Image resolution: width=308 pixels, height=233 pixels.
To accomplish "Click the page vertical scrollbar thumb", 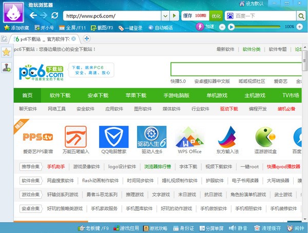I will coord(304,61).
